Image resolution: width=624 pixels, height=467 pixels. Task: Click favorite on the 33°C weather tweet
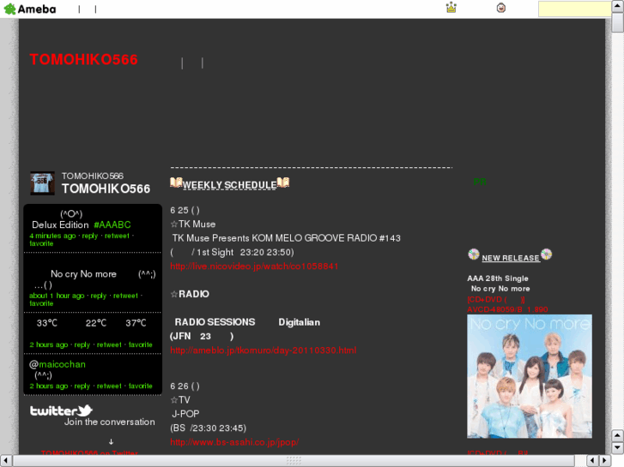point(141,344)
